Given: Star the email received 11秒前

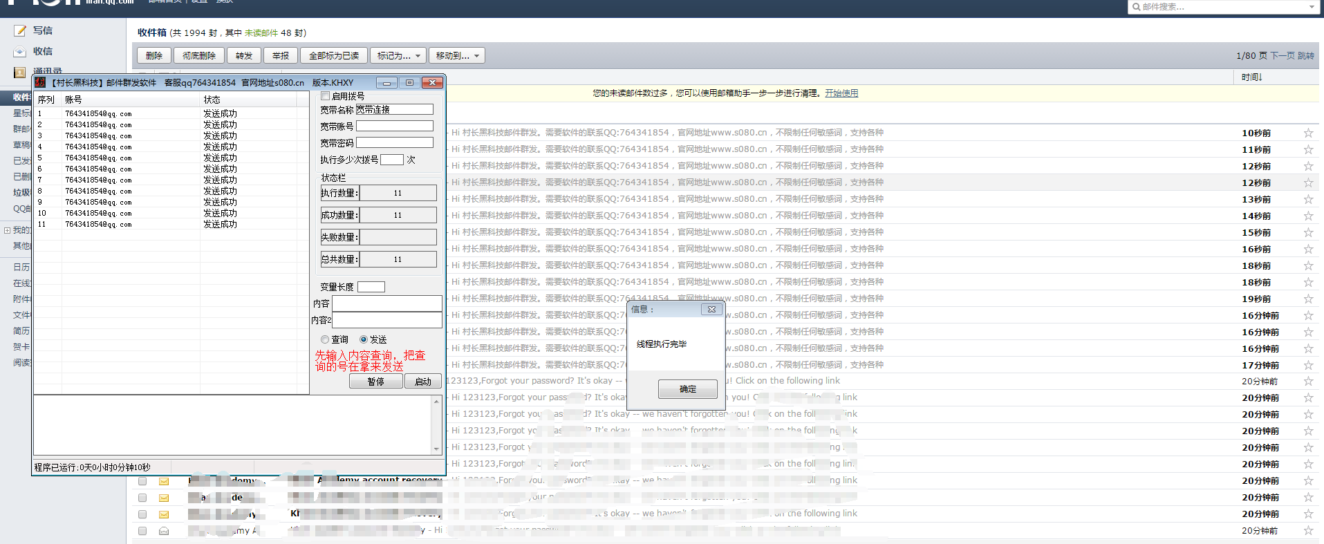Looking at the screenshot, I should tap(1308, 149).
